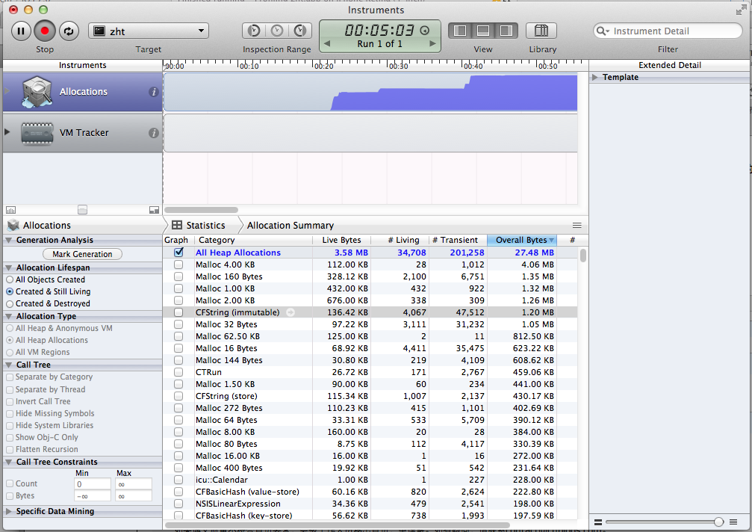The image size is (752, 532).
Task: Toggle the loop button in the toolbar
Action: 69,31
